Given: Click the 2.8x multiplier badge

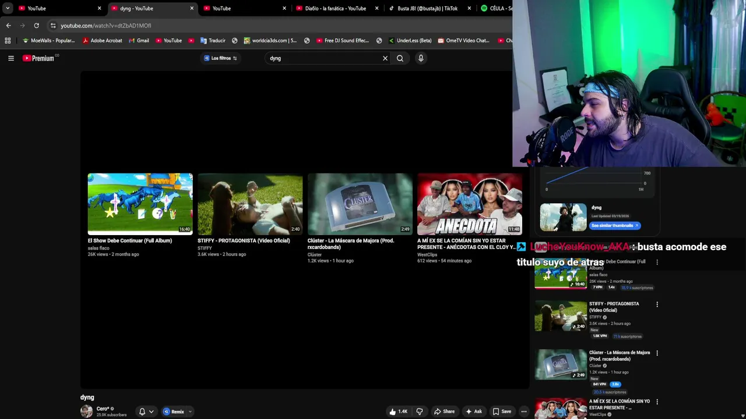Looking at the screenshot, I should (615, 384).
